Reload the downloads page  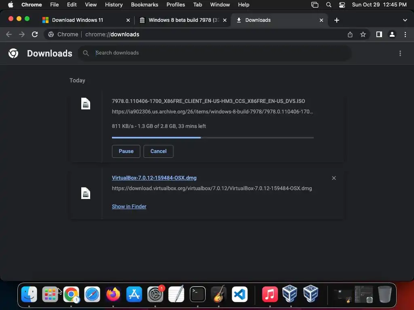point(35,34)
